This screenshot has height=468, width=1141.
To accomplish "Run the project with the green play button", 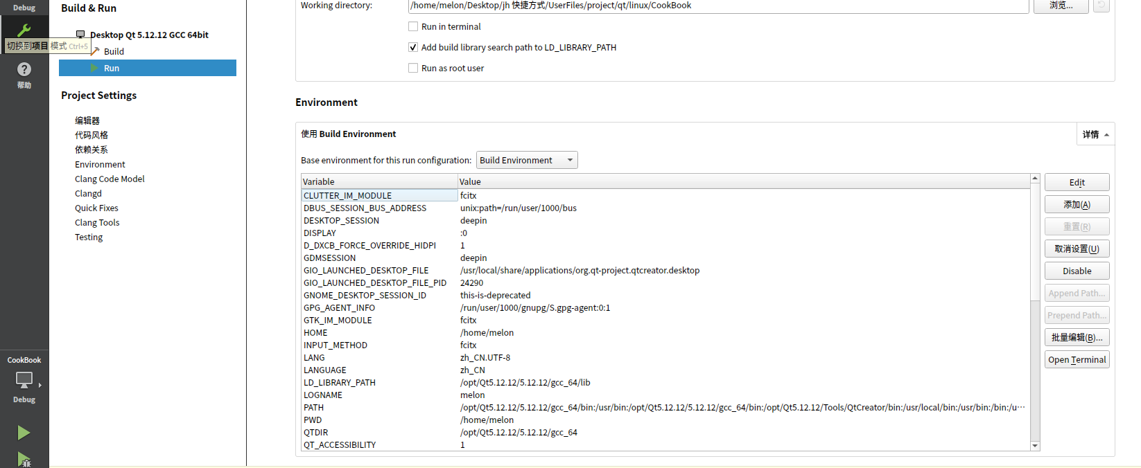I will pyautogui.click(x=24, y=433).
